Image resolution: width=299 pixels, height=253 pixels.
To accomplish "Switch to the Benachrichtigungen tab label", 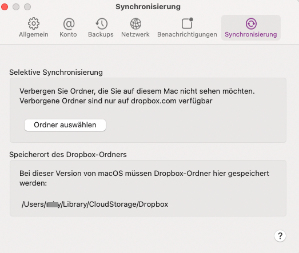I will tap(188, 34).
